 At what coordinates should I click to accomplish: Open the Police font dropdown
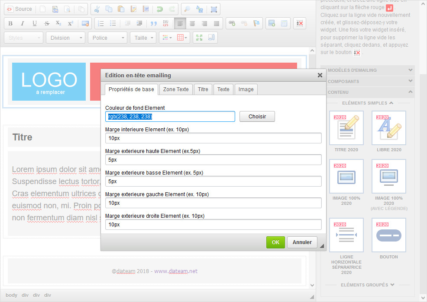[x=107, y=38]
